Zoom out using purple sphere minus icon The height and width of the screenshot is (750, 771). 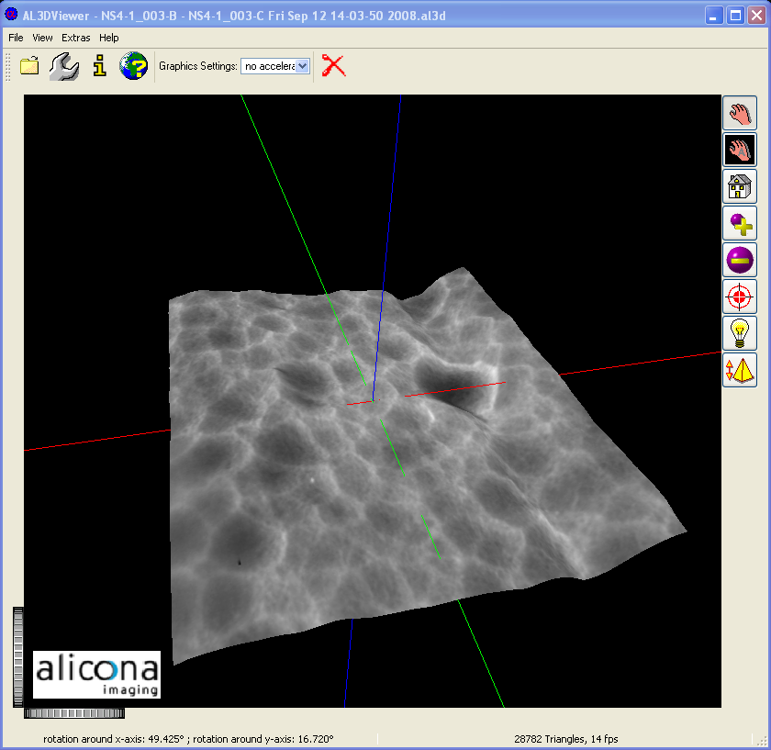739,260
